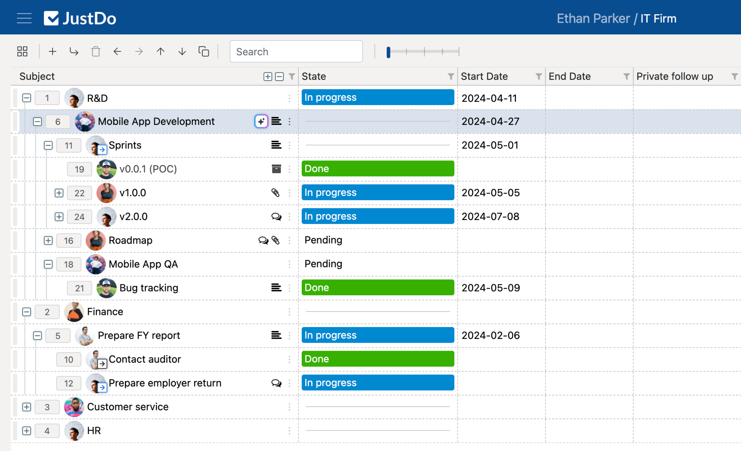Click archive icon on v0.0.1 (POC)

[x=276, y=169]
